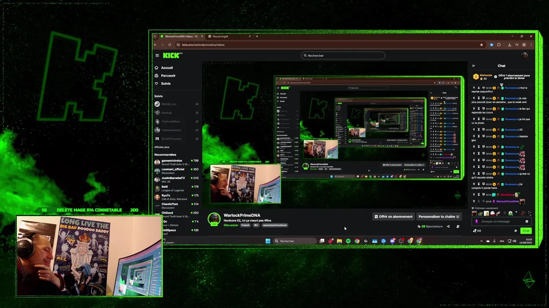This screenshot has width=549, height=308.
Task: Click WarlockPrimeDNA username in chat
Action: (x=507, y=201)
